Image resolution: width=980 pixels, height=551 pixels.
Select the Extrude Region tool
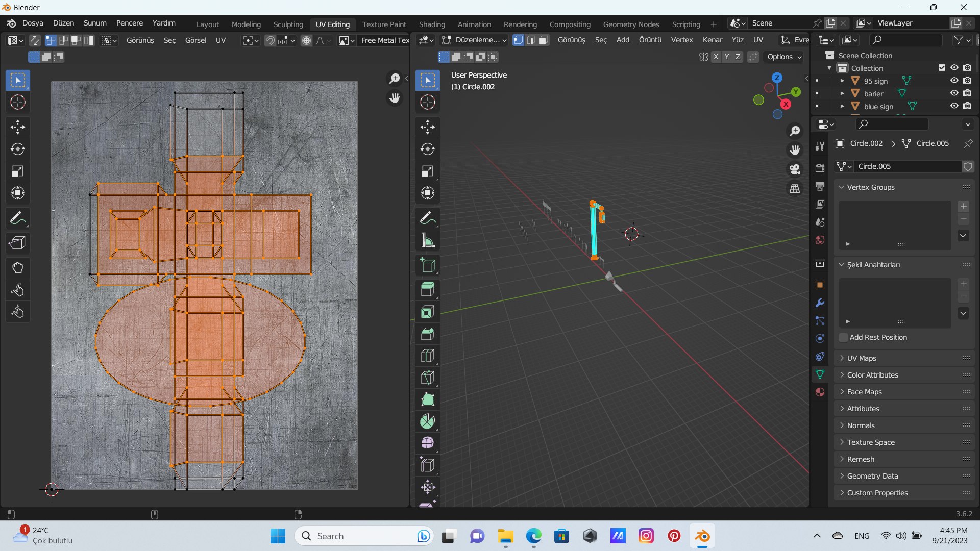tap(428, 289)
